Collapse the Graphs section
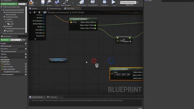The height and width of the screenshot is (109, 194). (1, 44)
